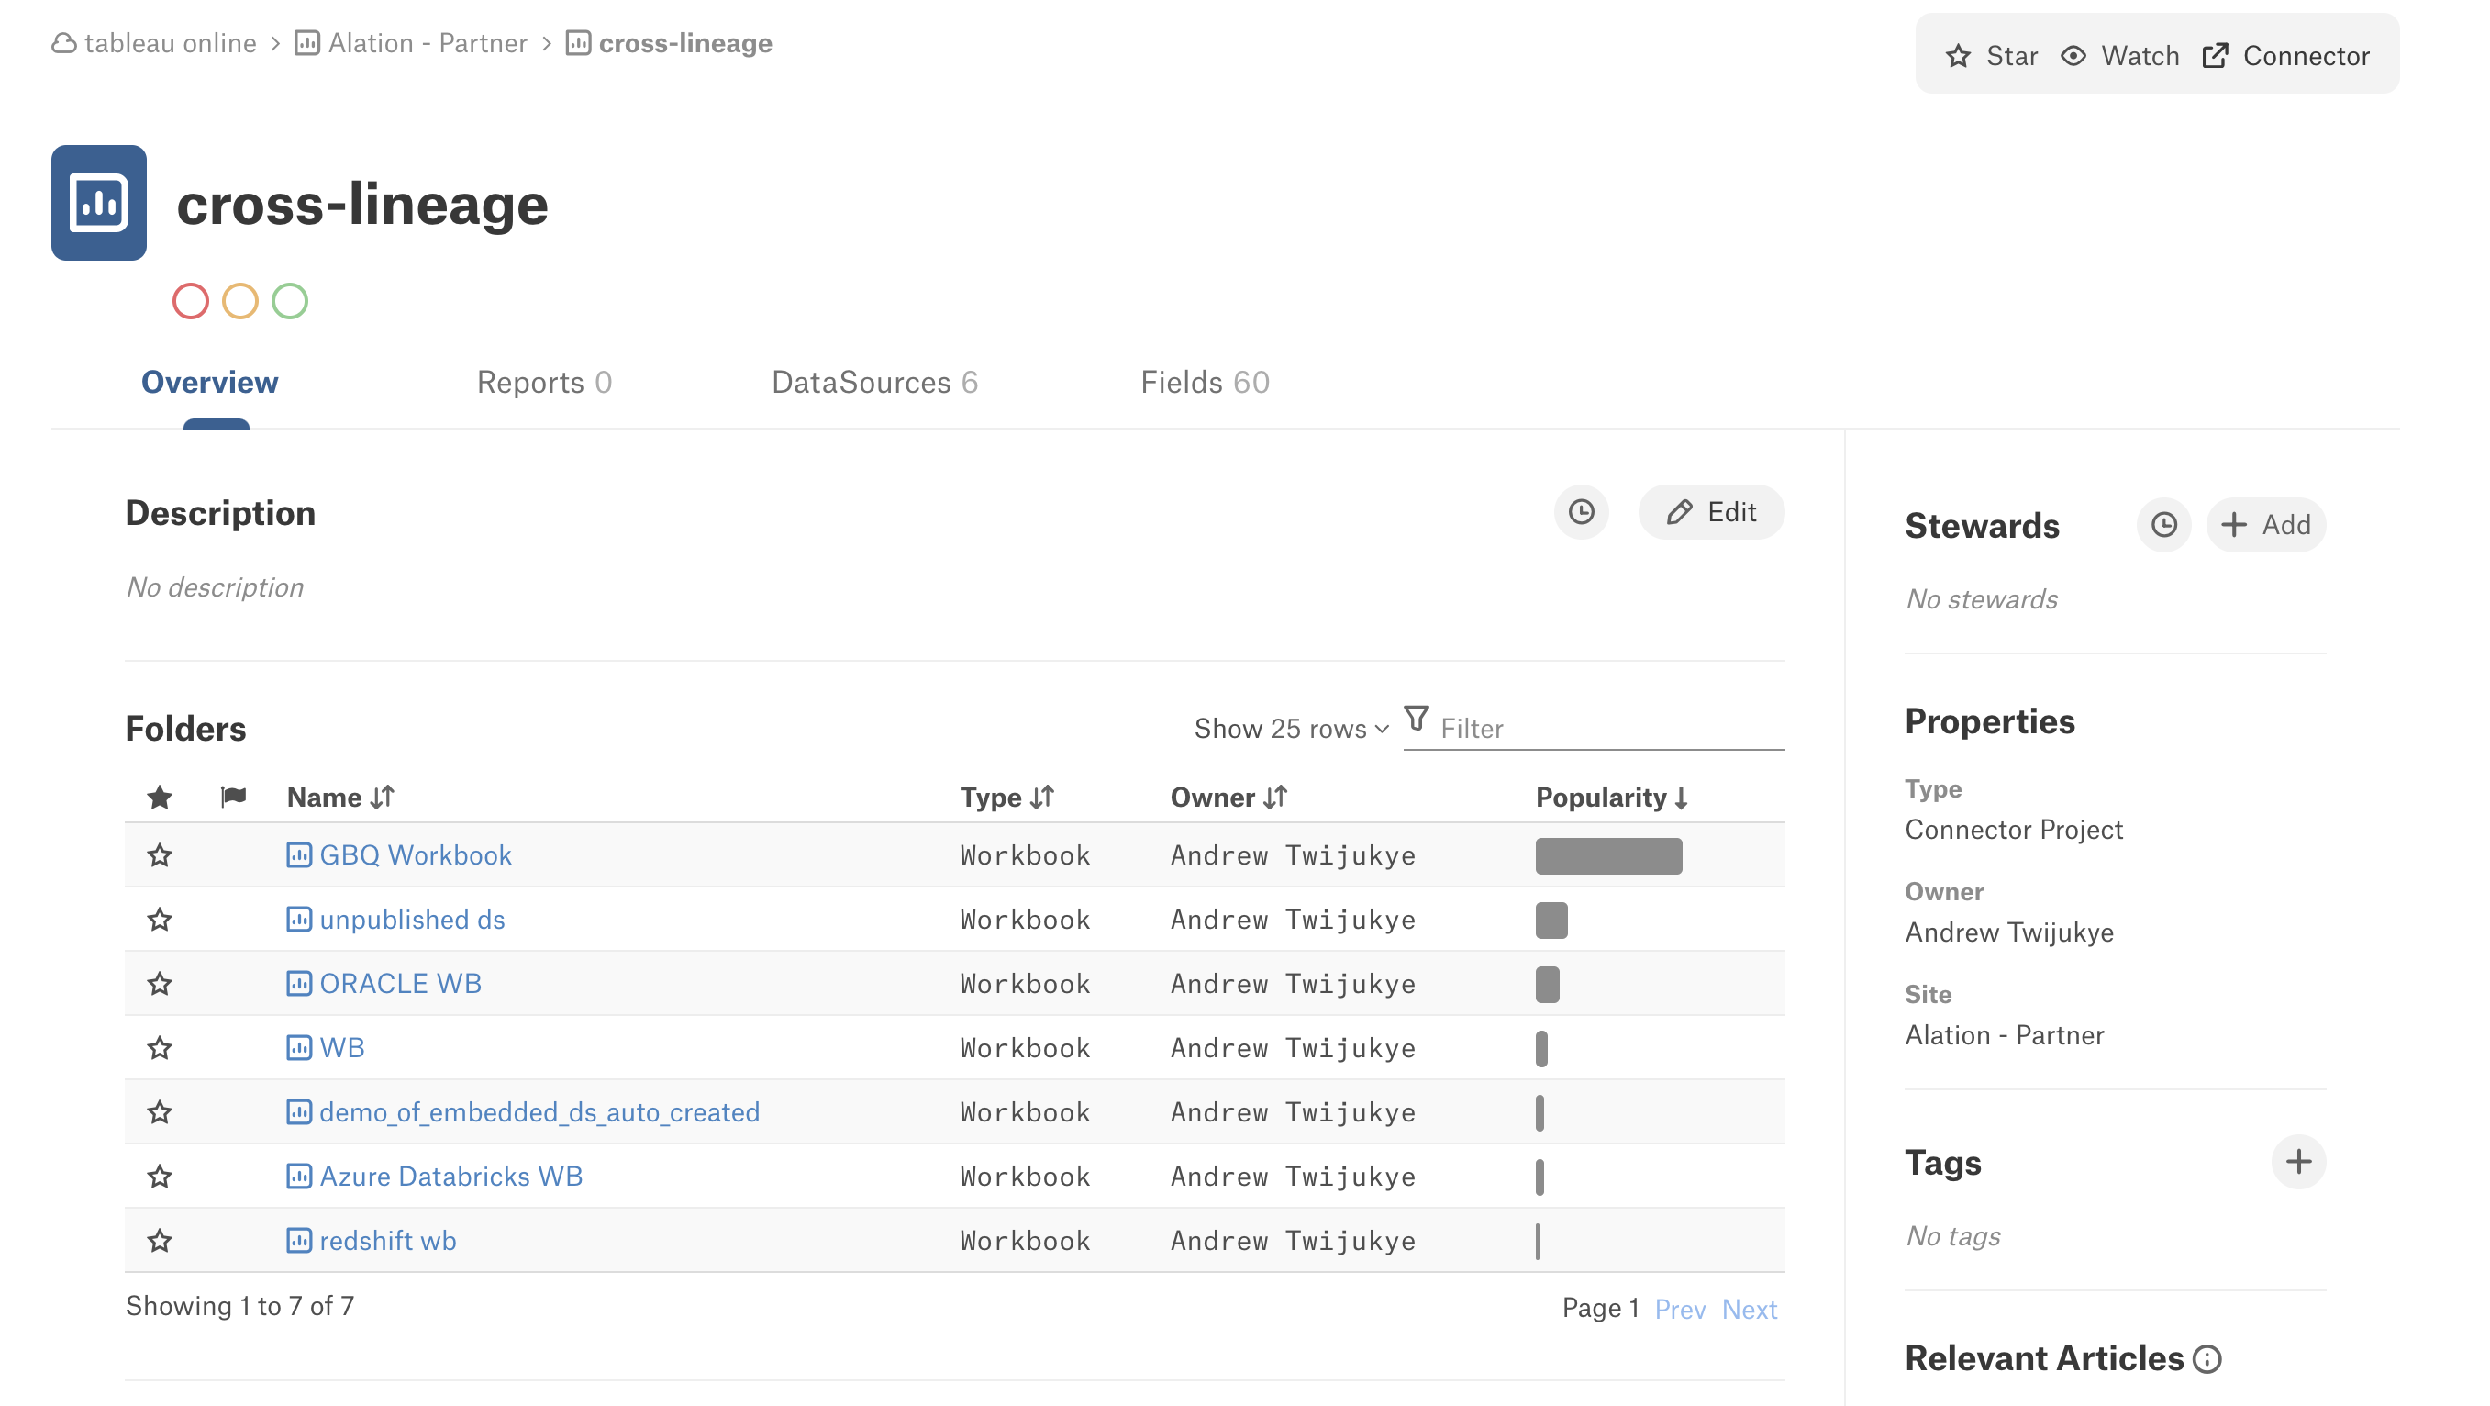Open the WB workbook link
This screenshot has height=1406, width=2490.
click(x=342, y=1047)
